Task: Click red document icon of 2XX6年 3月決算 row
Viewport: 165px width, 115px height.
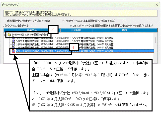Action: [13, 51]
